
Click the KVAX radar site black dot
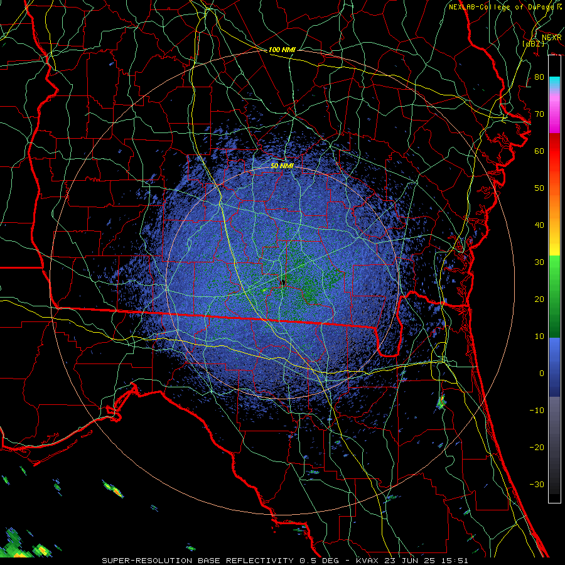pyautogui.click(x=283, y=282)
